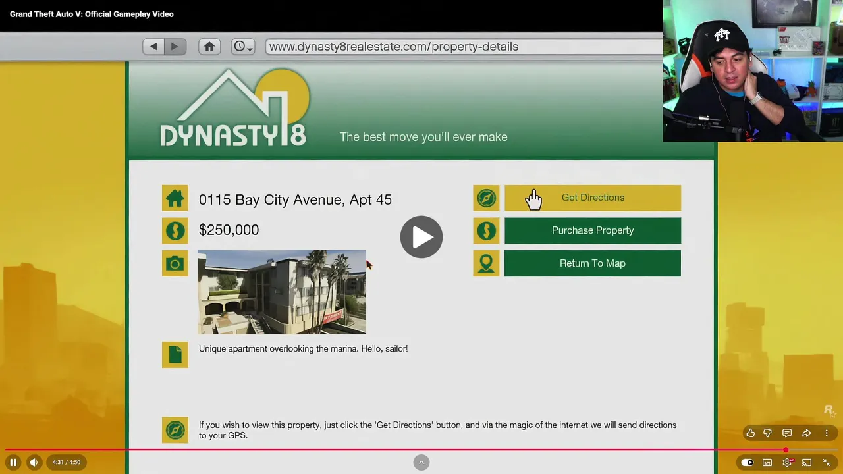Click the dynasty8realestate.com address bar
This screenshot has width=843, height=474.
tap(464, 47)
